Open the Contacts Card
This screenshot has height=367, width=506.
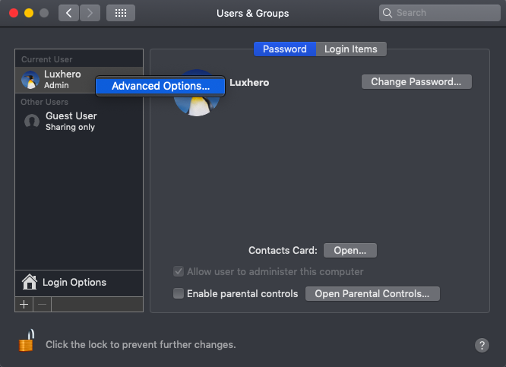point(350,250)
